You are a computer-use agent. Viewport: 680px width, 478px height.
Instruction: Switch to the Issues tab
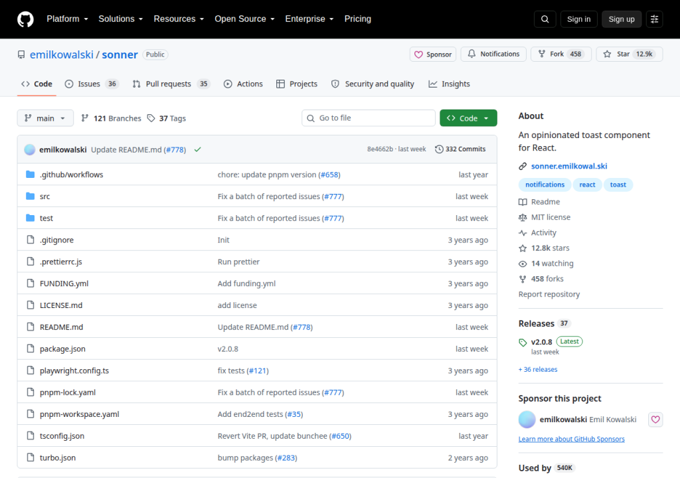[92, 84]
